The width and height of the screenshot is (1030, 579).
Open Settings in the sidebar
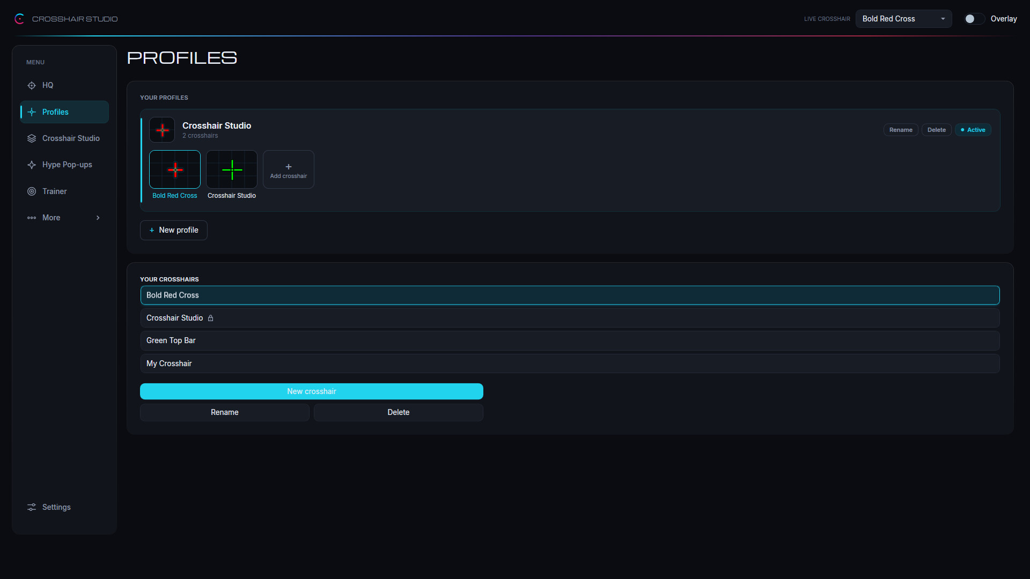coord(64,507)
